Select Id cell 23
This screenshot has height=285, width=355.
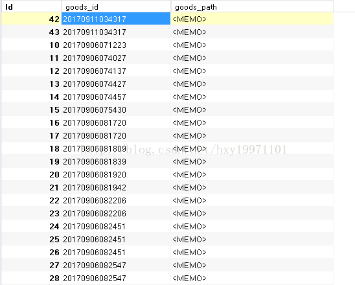[32, 213]
